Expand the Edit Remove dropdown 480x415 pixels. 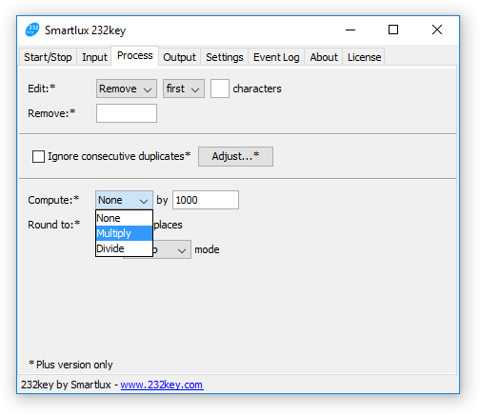(127, 89)
